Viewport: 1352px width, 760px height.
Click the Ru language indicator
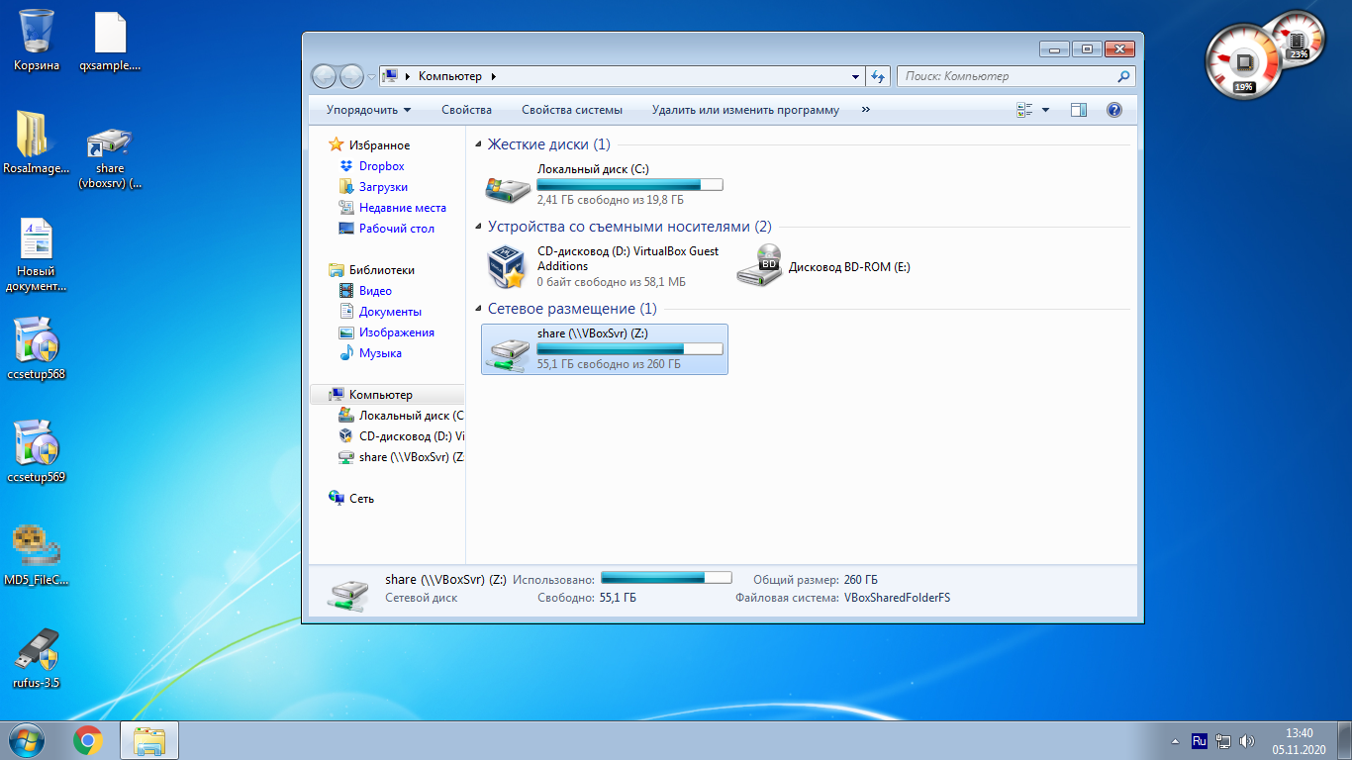click(x=1199, y=740)
